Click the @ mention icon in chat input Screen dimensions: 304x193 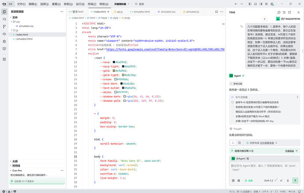(233, 181)
